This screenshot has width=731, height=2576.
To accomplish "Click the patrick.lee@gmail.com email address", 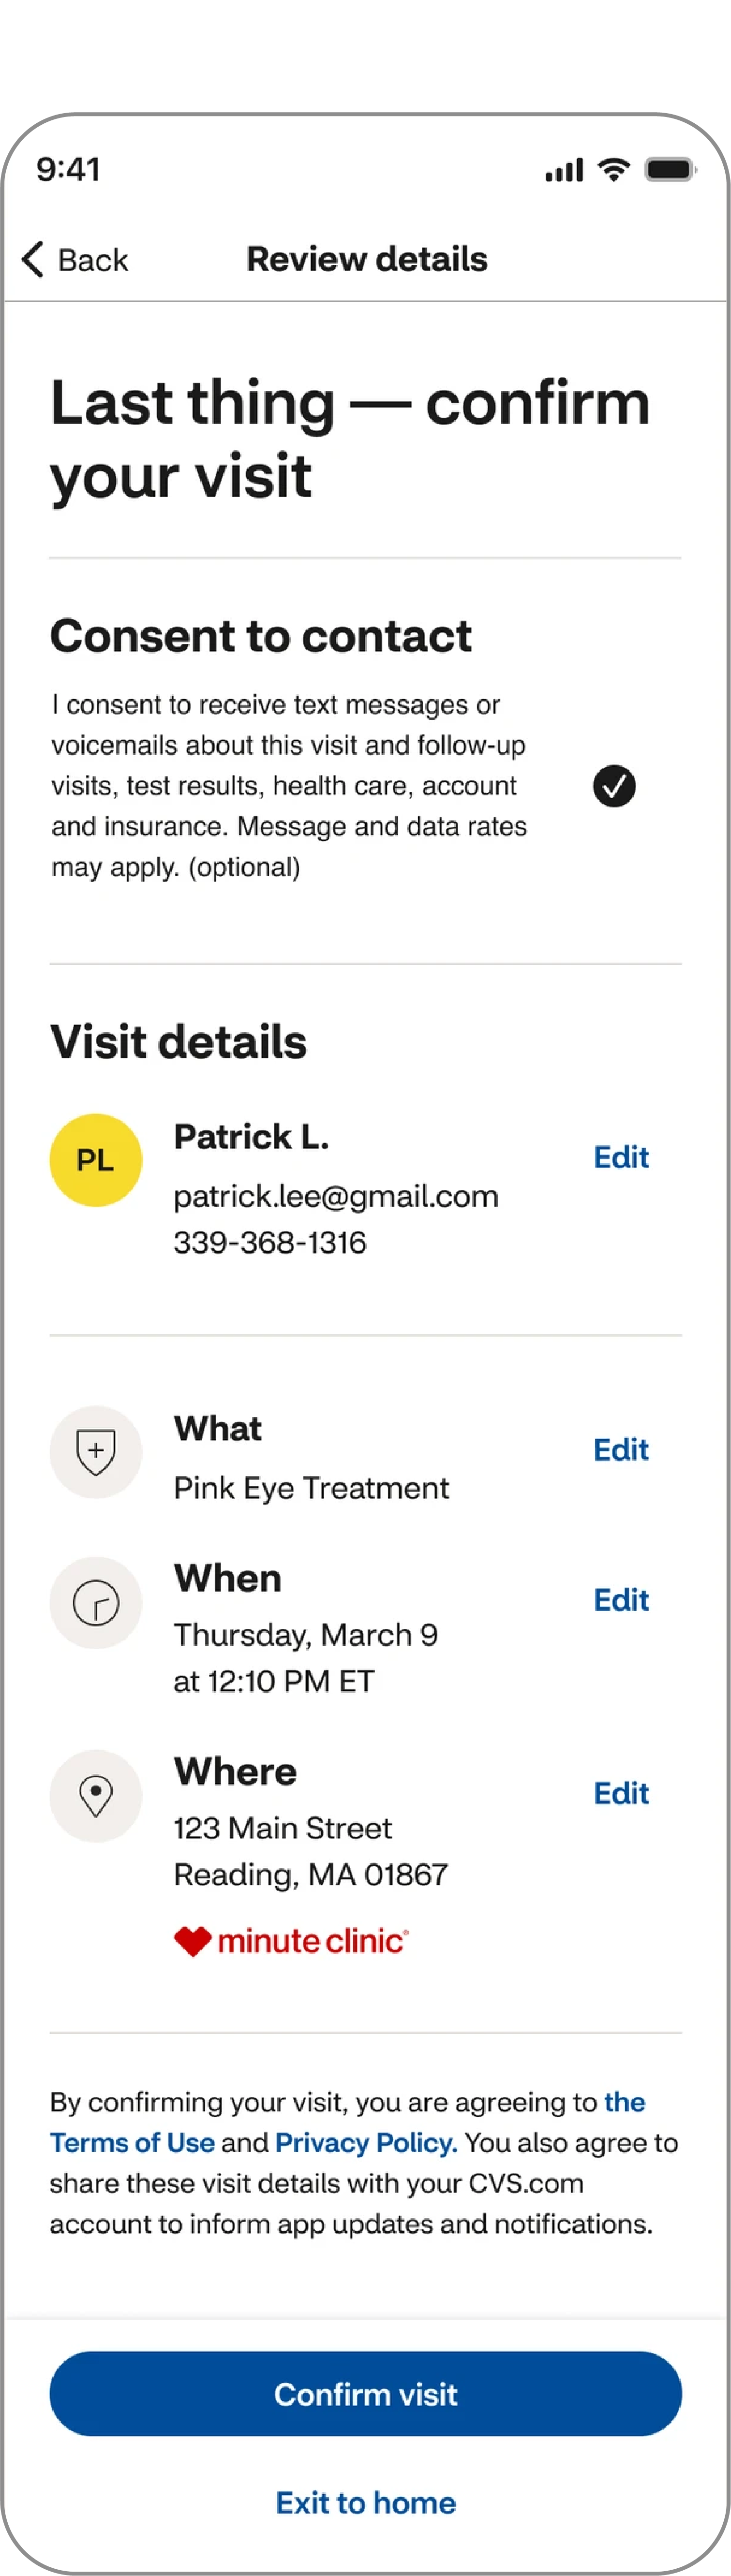I will (336, 1196).
